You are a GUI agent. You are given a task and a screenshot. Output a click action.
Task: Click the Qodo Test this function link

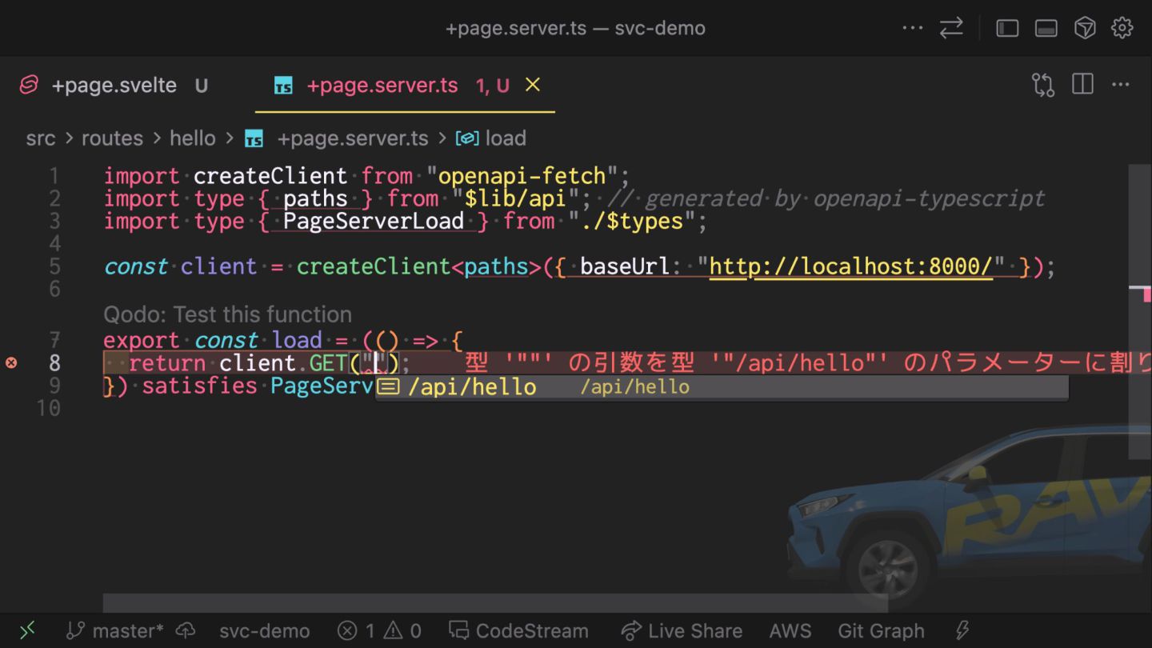[x=227, y=314]
